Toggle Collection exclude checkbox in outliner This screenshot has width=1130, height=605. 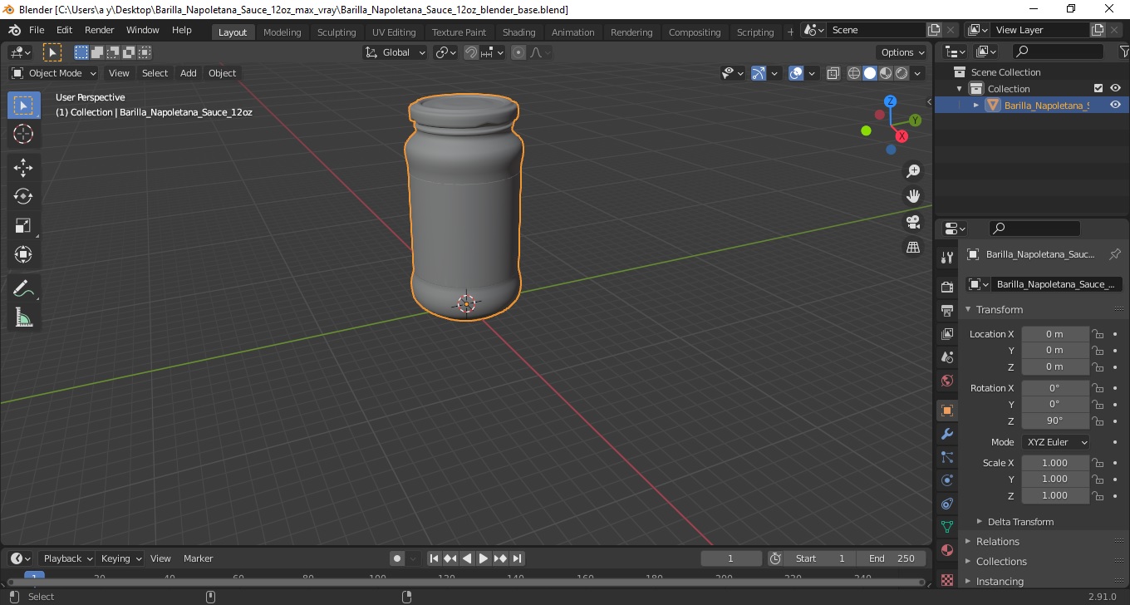[1098, 88]
